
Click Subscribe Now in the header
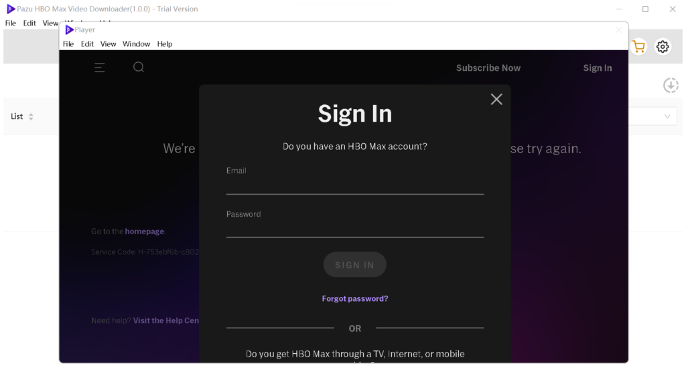[488, 68]
